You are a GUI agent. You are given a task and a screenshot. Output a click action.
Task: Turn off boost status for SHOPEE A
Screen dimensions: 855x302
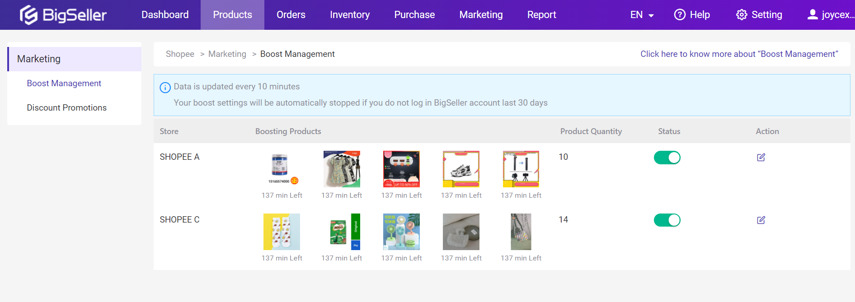(667, 158)
